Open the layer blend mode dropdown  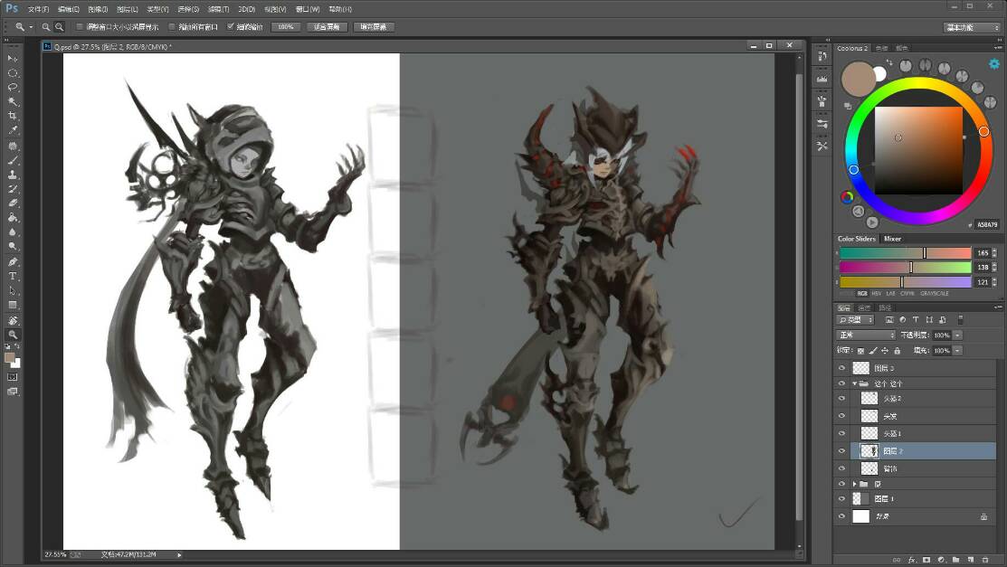click(x=866, y=335)
